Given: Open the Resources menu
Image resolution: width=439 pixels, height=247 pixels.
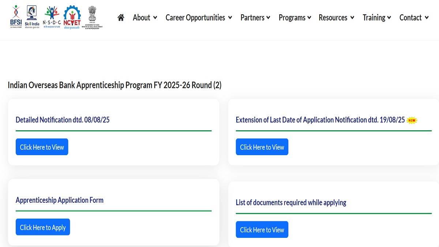Looking at the screenshot, I should tap(336, 18).
